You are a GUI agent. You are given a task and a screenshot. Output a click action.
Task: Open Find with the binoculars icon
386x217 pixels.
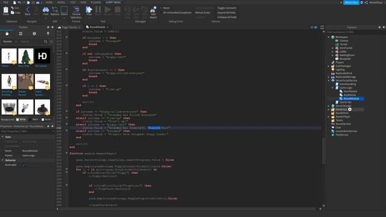(46, 10)
